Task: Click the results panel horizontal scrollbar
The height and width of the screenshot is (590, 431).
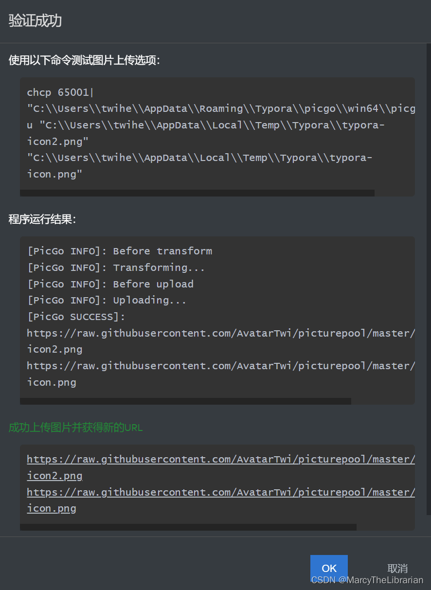Action: point(185,401)
